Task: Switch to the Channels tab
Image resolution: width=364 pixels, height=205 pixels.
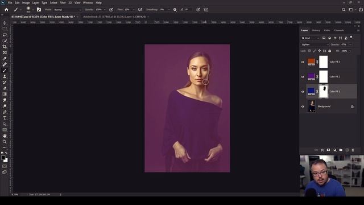Action: pos(339,30)
